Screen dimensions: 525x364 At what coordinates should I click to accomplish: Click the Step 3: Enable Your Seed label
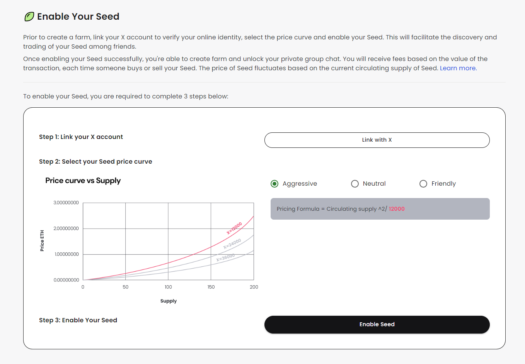pyautogui.click(x=78, y=320)
